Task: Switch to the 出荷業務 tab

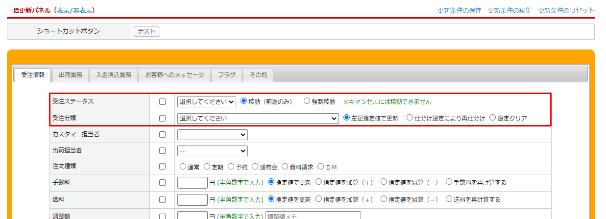Action: click(x=71, y=75)
